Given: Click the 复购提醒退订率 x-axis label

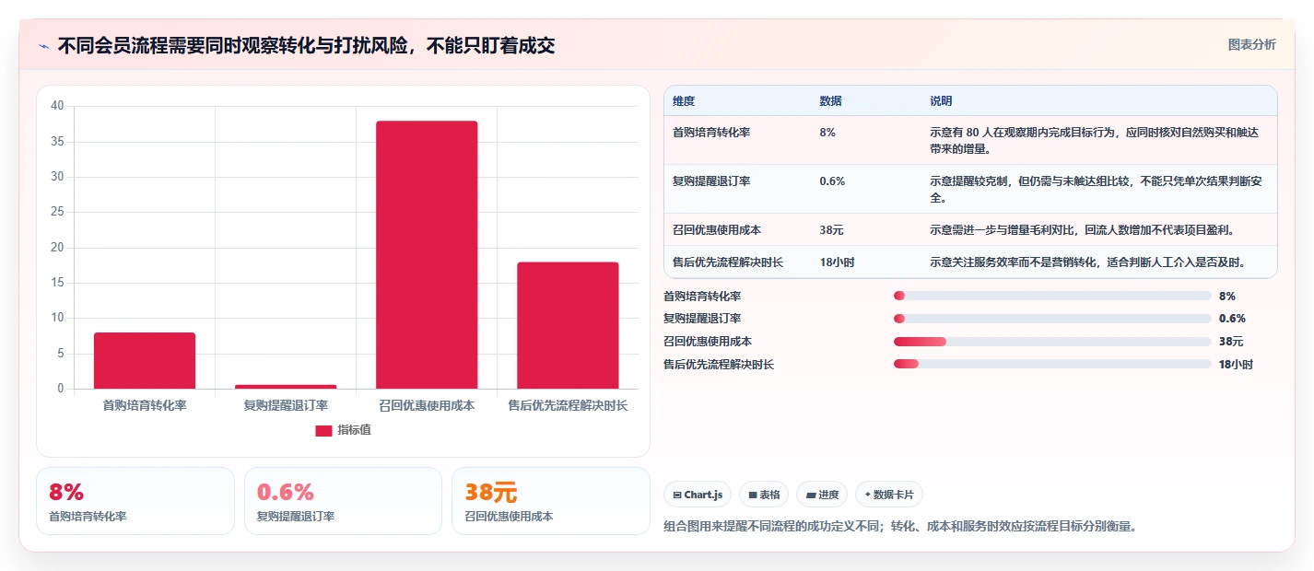Looking at the screenshot, I should pyautogui.click(x=286, y=405).
